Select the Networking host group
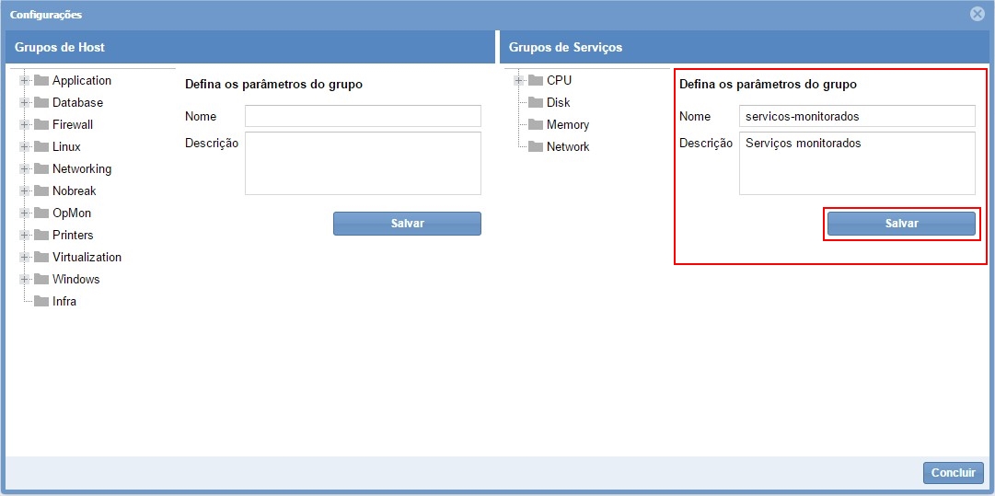Screen dimensions: 995x496 (81, 168)
